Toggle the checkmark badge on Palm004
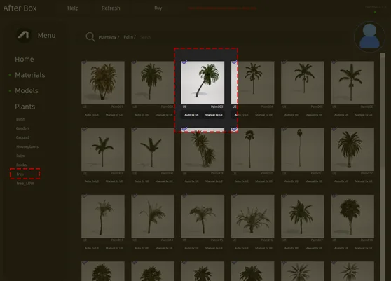 tap(234, 62)
